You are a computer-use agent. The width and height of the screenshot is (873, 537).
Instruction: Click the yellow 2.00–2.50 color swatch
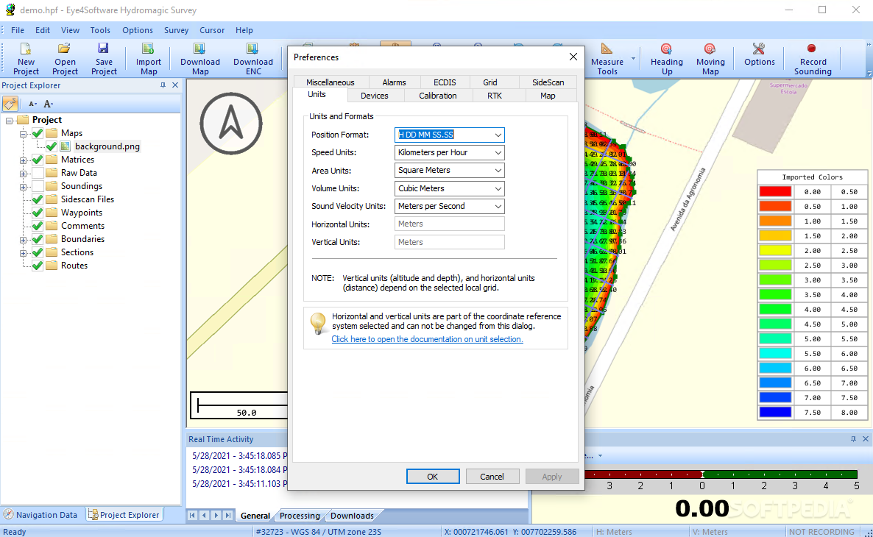pos(775,250)
